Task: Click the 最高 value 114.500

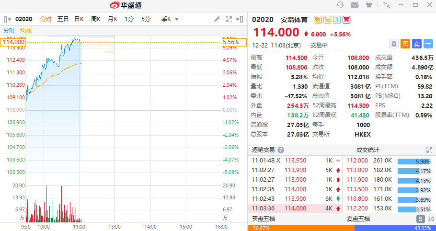Action: point(297,58)
